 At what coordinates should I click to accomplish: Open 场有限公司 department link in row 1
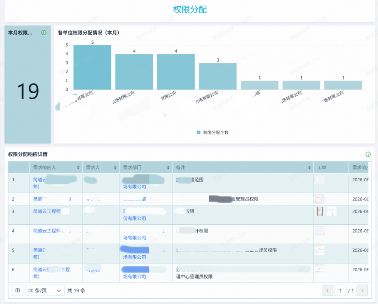pyautogui.click(x=135, y=187)
